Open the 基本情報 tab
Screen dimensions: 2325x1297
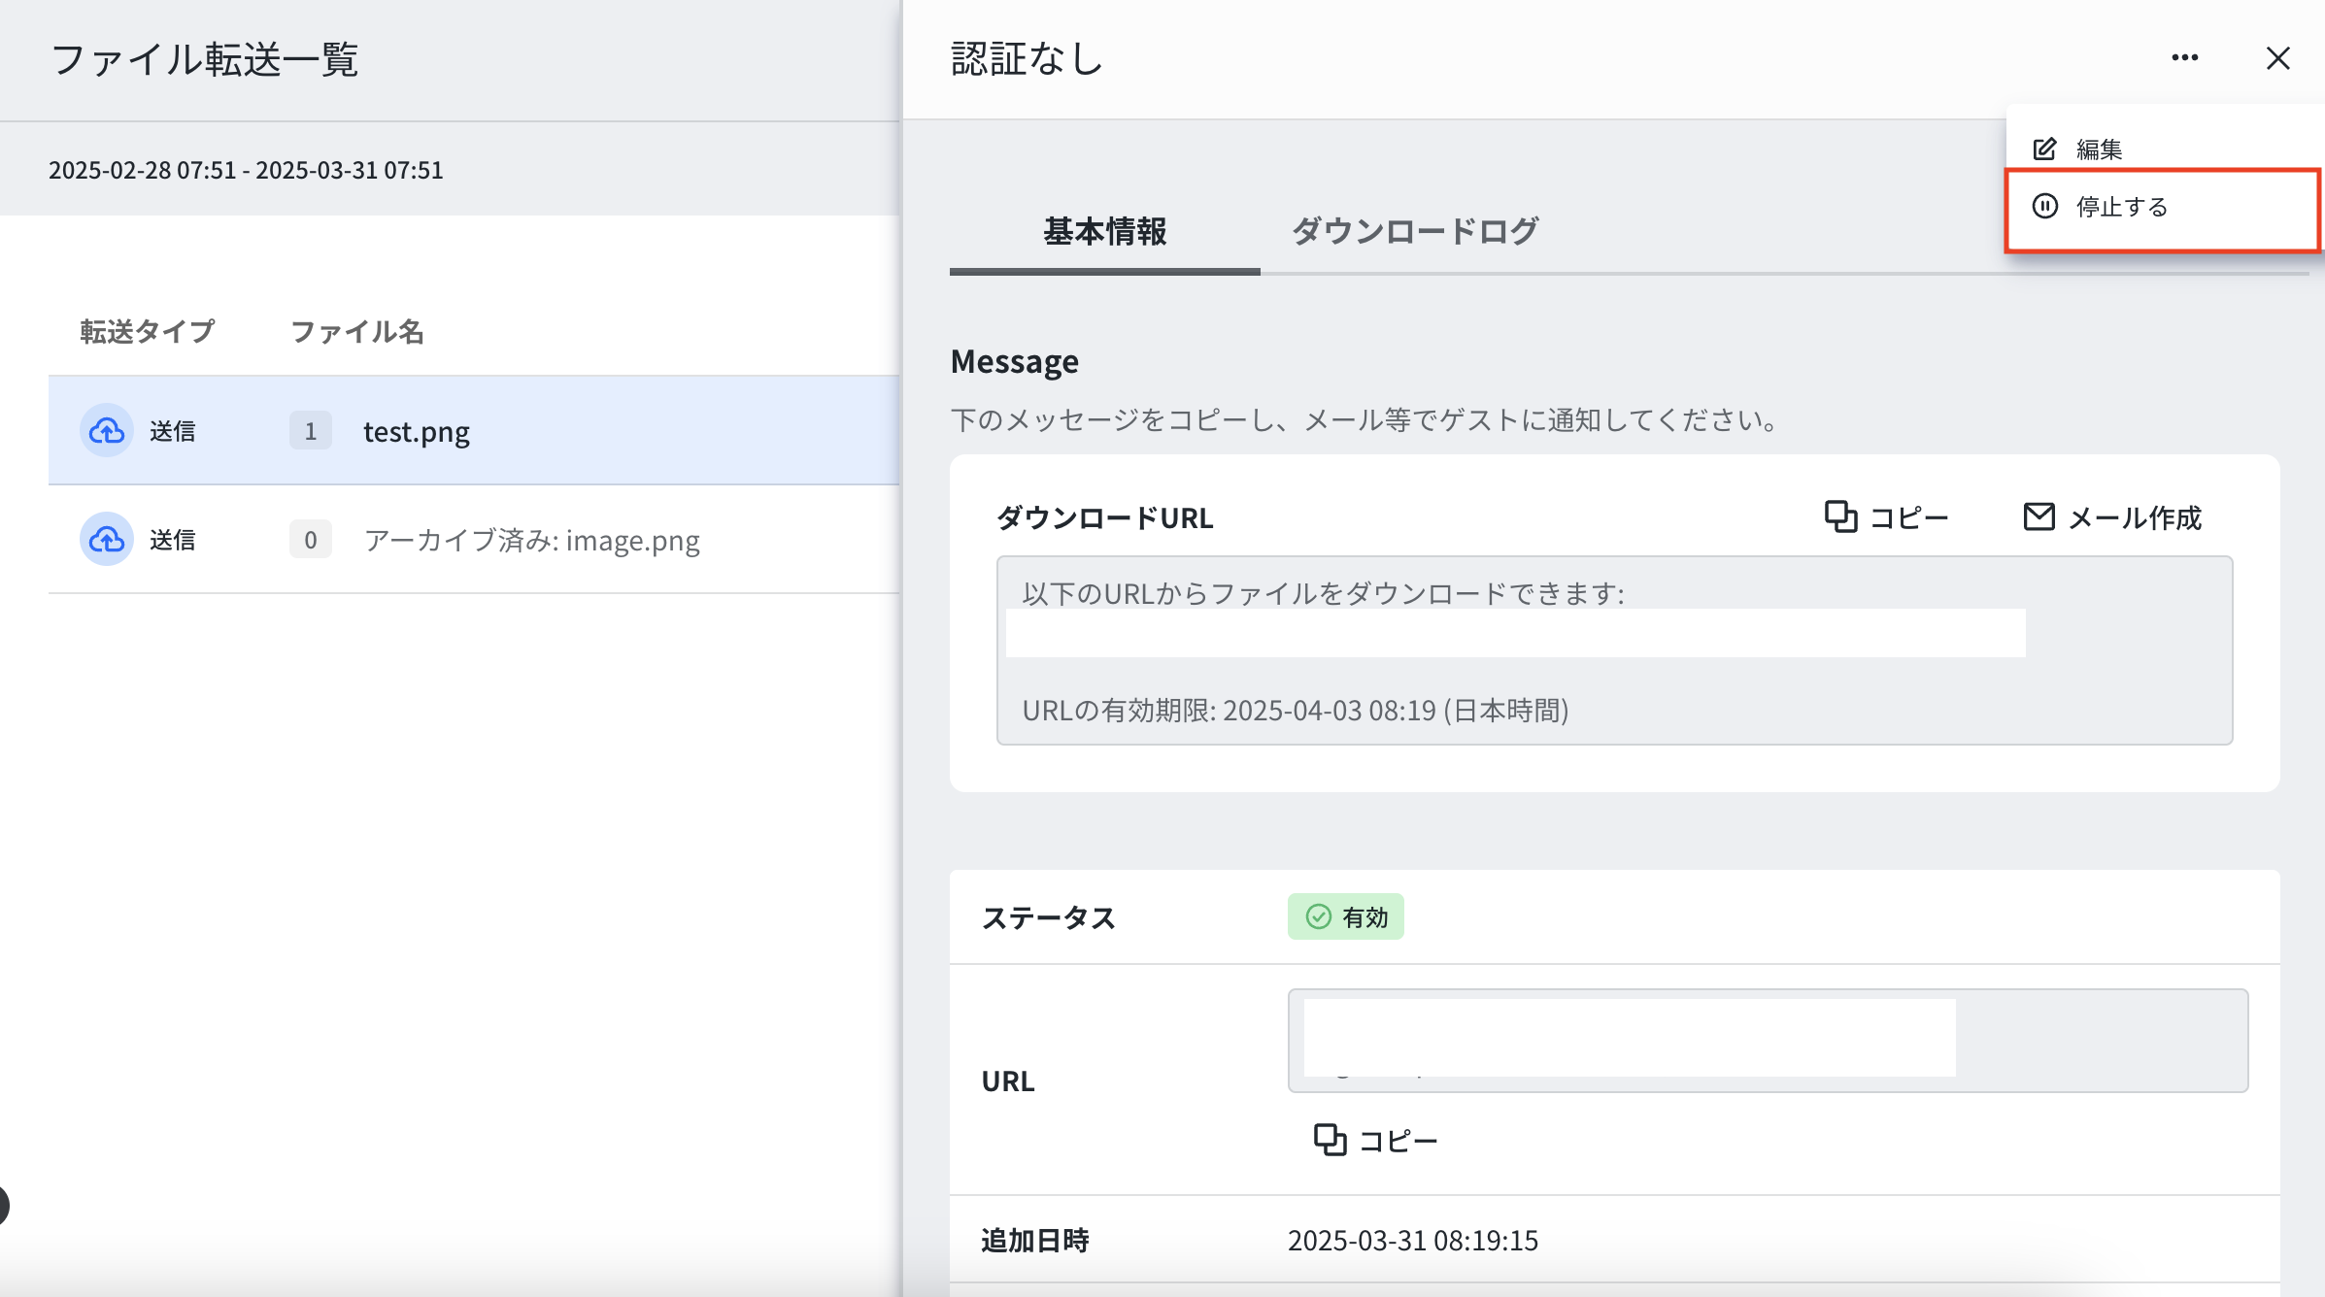1104,231
